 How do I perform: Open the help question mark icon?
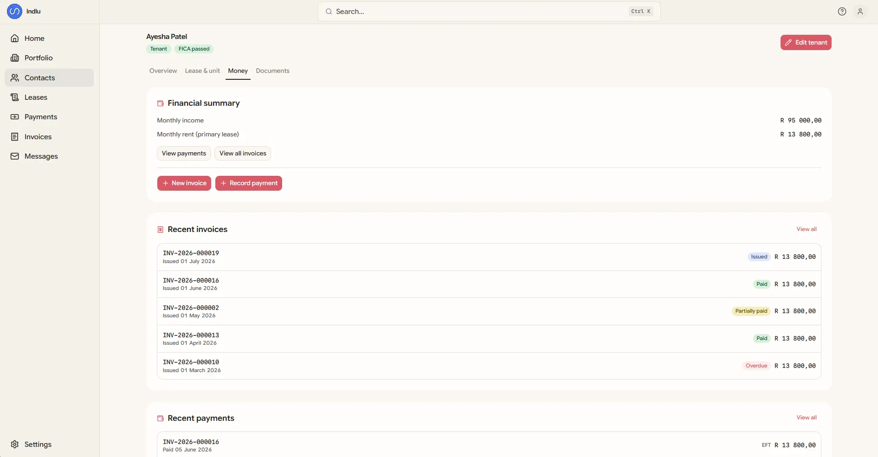[842, 12]
